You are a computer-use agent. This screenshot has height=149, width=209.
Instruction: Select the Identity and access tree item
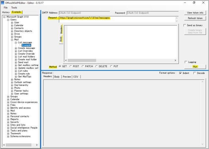(x=21, y=108)
